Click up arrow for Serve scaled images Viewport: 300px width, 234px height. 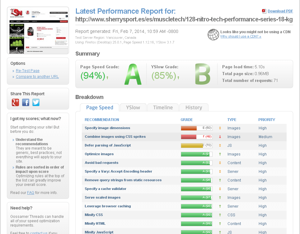pyautogui.click(x=220, y=198)
